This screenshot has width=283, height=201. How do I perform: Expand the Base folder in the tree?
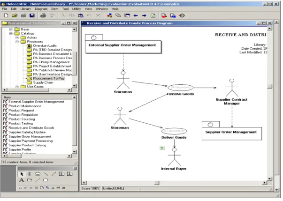[11, 30]
